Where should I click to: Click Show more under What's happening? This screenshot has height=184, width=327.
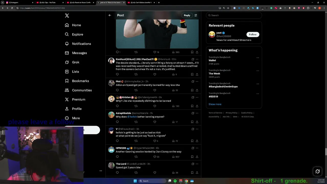point(215,104)
